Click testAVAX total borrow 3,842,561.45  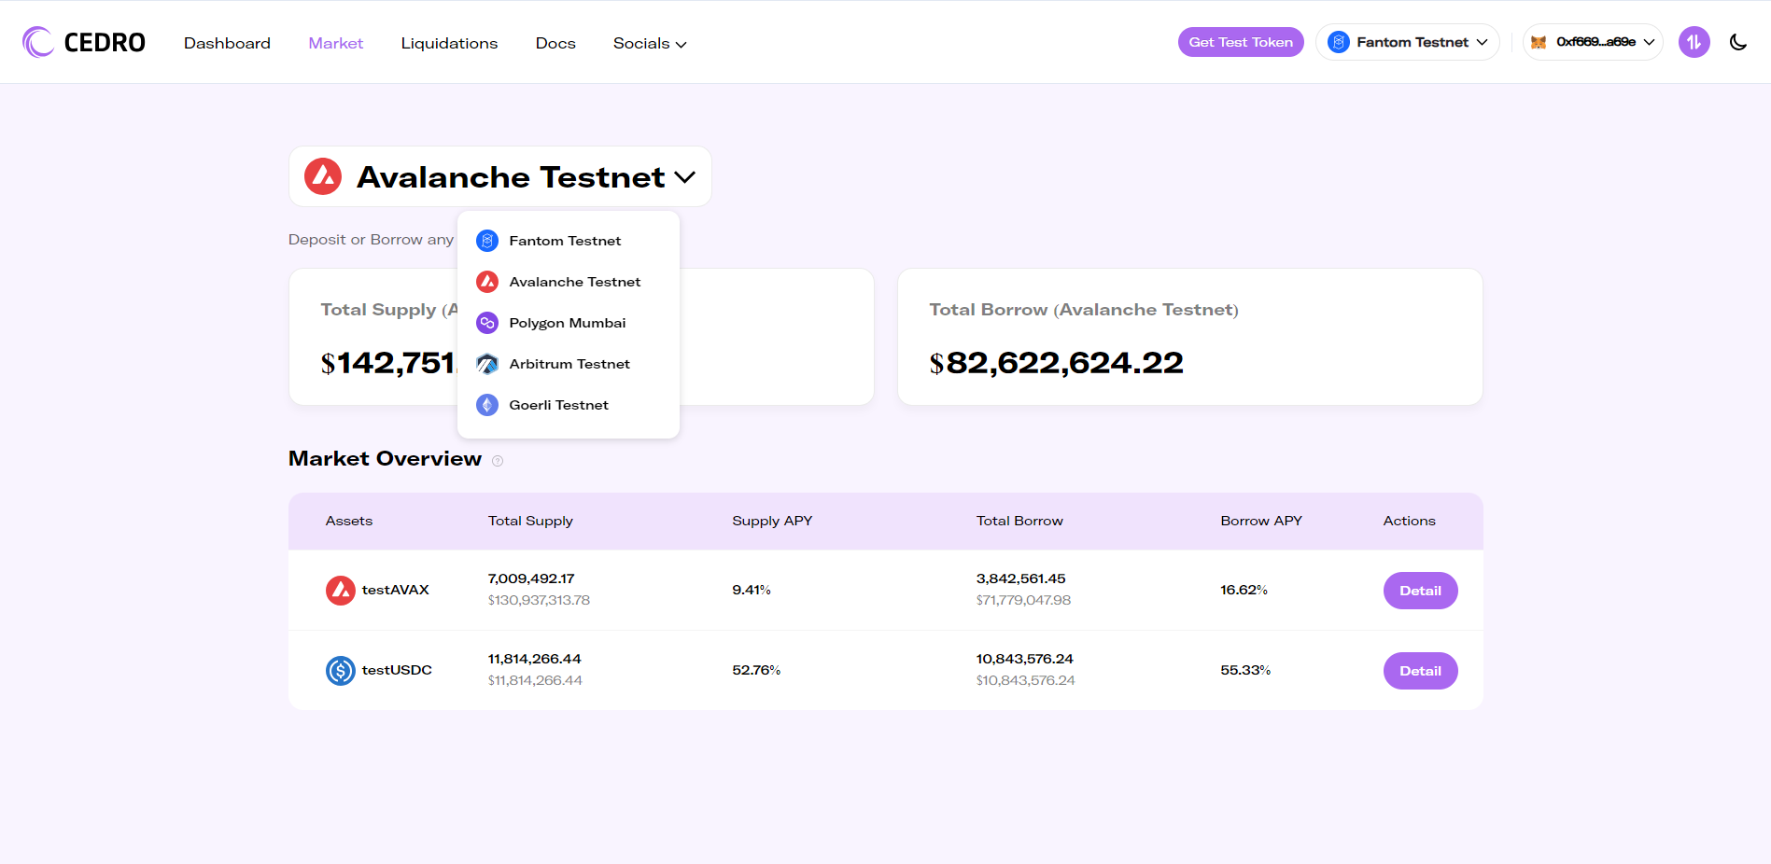tap(1020, 578)
